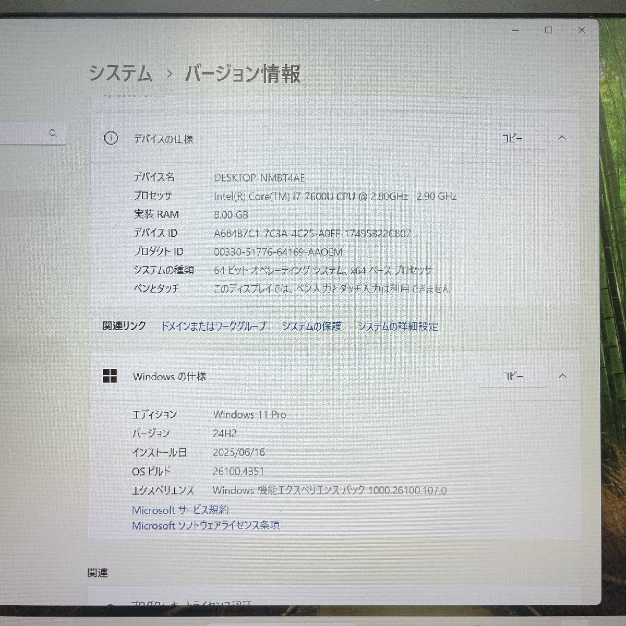This screenshot has width=626, height=626.
Task: Select the 64 ビット system type value
Action: tap(323, 270)
